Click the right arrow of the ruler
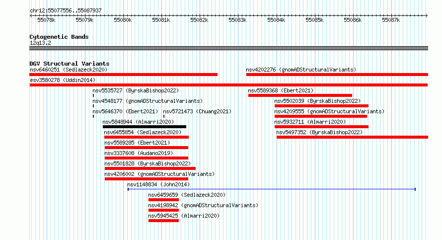Screen dimensions: 442x240 click(427, 15)
